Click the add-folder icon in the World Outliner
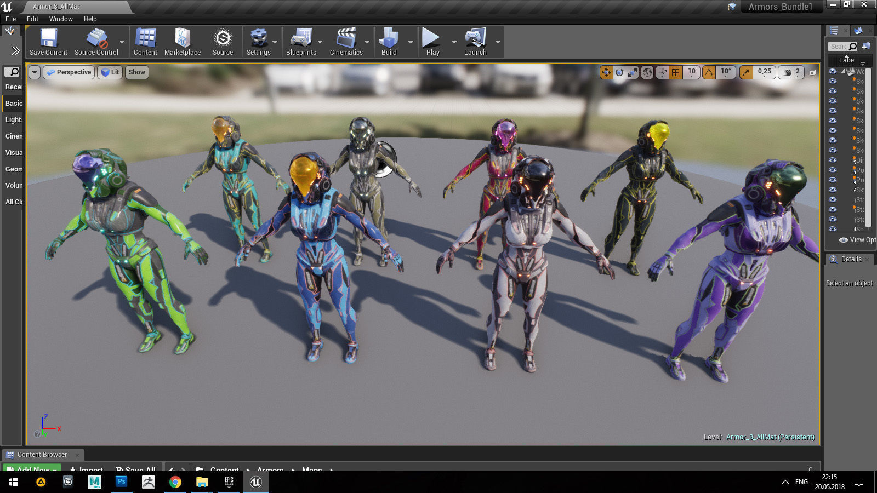Screen dimensions: 877x493 pyautogui.click(x=866, y=46)
